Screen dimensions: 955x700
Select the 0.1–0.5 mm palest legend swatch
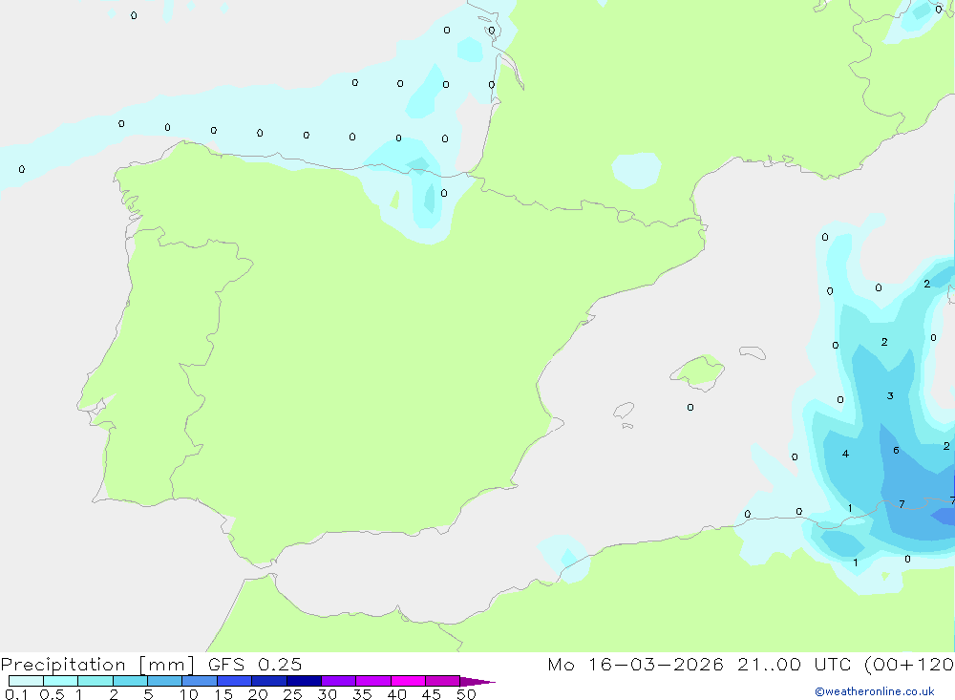[x=26, y=681]
